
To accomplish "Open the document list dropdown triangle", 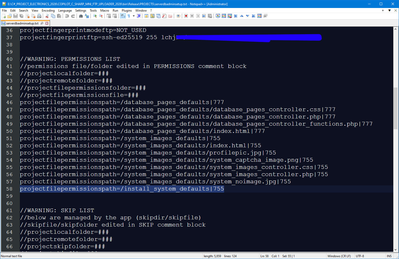I will (x=389, y=11).
